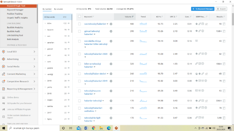The width and height of the screenshot is (234, 131).
Task: Toggle eye icon for 'güncel' group
Action: click(x=69, y=49)
